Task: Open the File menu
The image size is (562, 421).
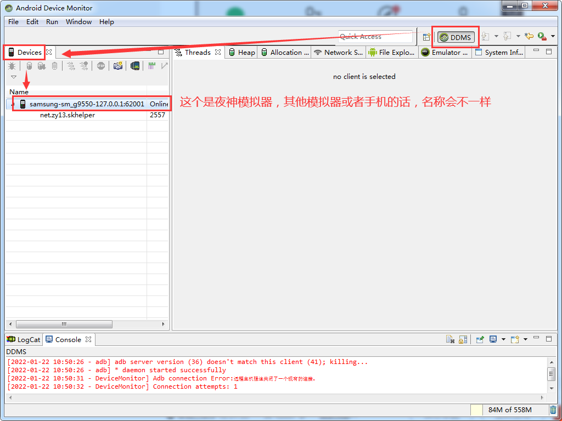Action: click(x=13, y=22)
